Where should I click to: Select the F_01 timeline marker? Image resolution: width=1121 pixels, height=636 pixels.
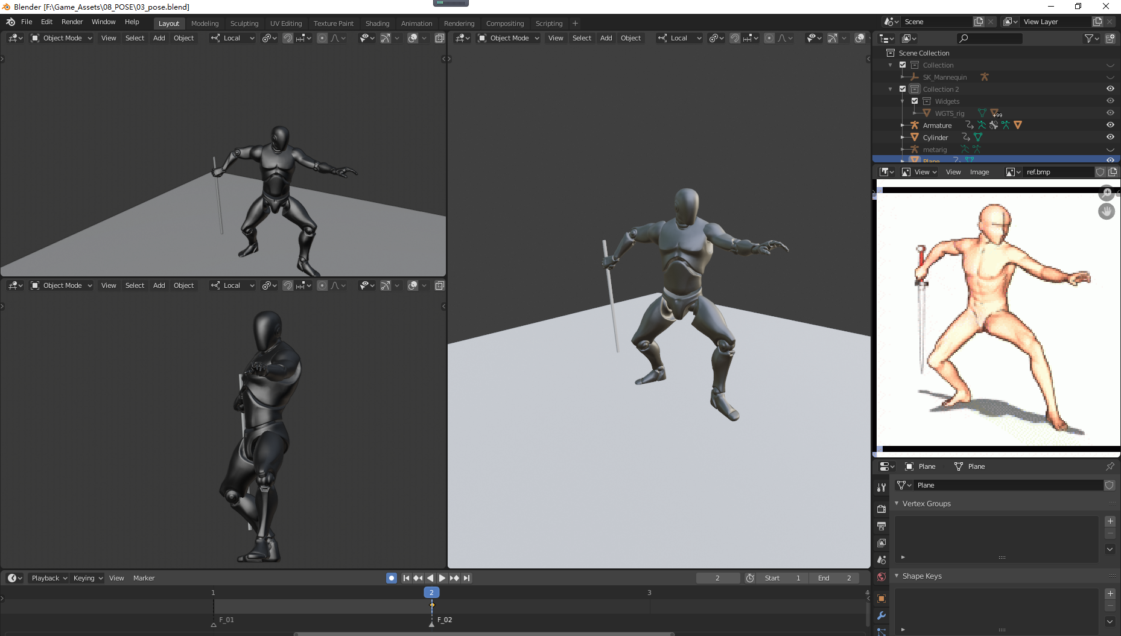pos(214,624)
